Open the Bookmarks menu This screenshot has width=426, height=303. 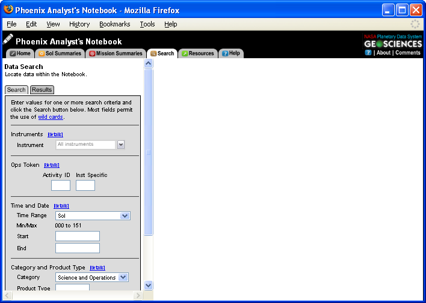[114, 24]
